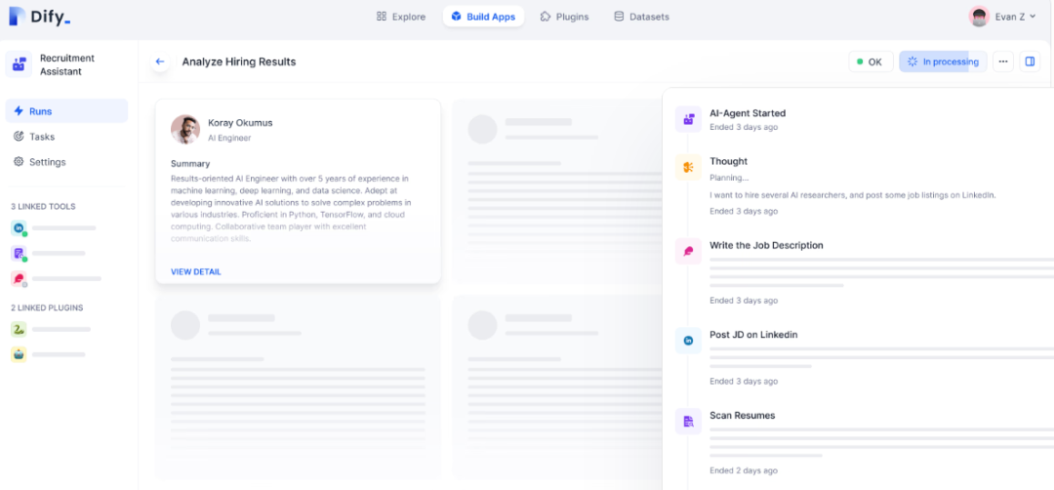Click the Thought step icon
This screenshot has height=490, width=1054.
(688, 167)
